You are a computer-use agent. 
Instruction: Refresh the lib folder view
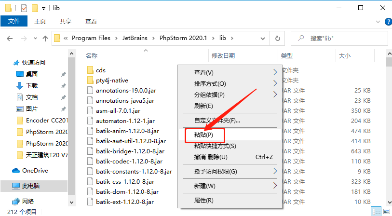coord(278,38)
